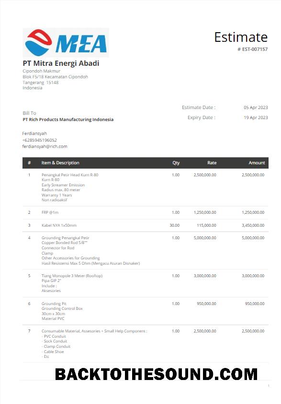Select the PT Mitra Energi Abadi company name
Screen dimensions: 281x404
click(61, 63)
